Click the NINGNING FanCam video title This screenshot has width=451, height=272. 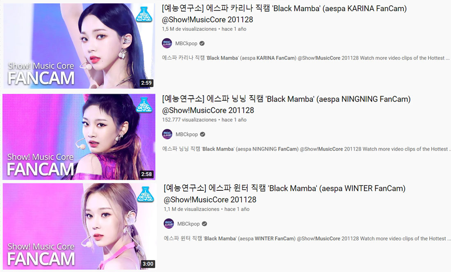pos(286,105)
